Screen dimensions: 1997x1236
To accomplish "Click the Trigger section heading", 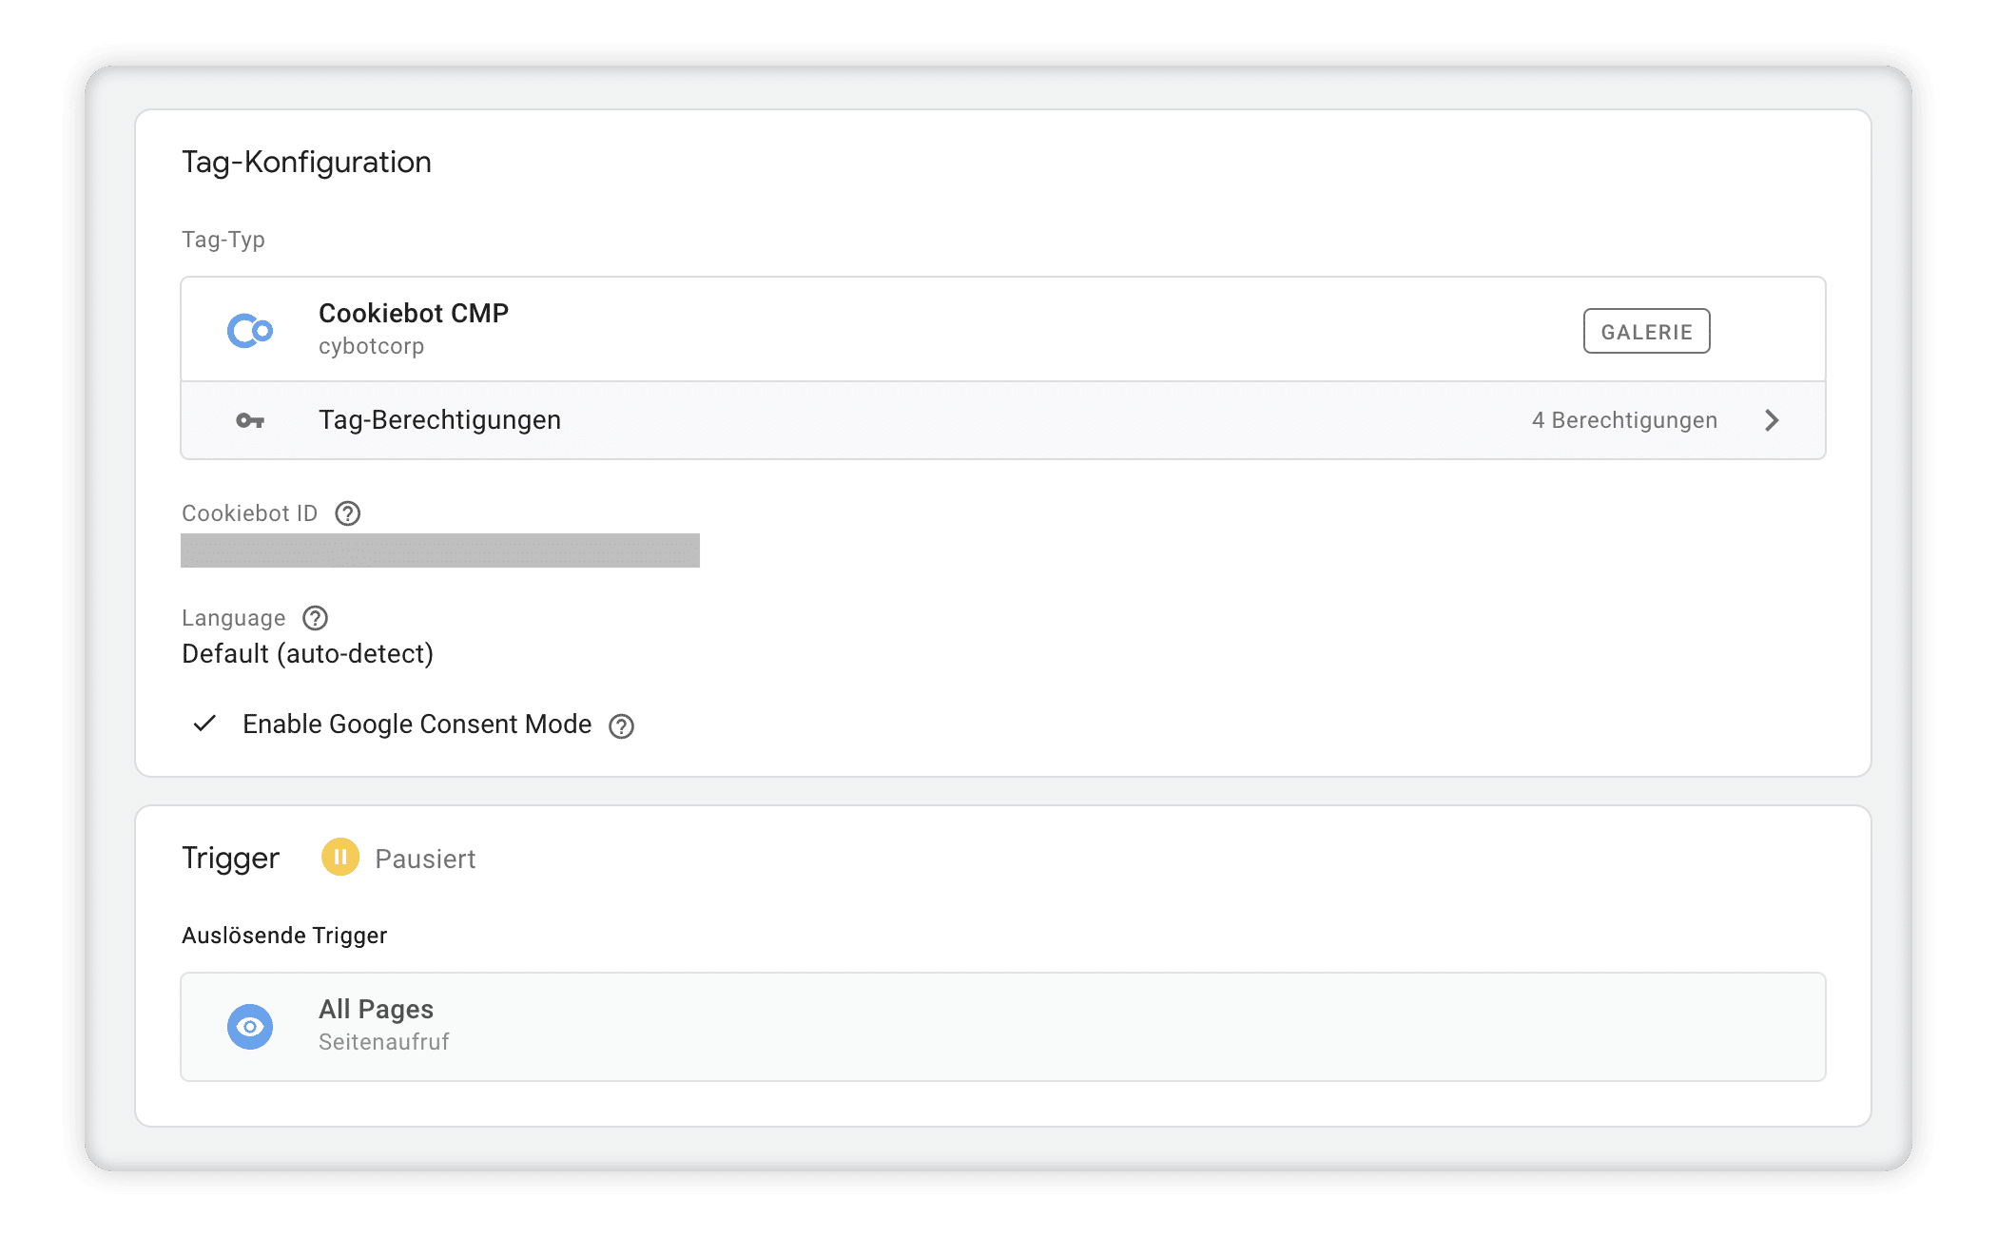I will [230, 858].
